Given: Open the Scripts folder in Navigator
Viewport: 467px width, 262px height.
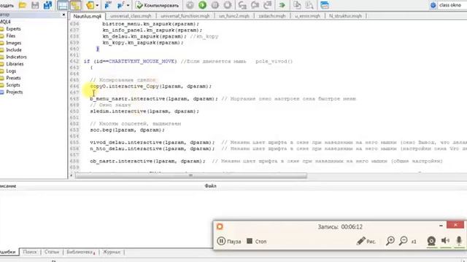Looking at the screenshot, I should pyautogui.click(x=13, y=85).
